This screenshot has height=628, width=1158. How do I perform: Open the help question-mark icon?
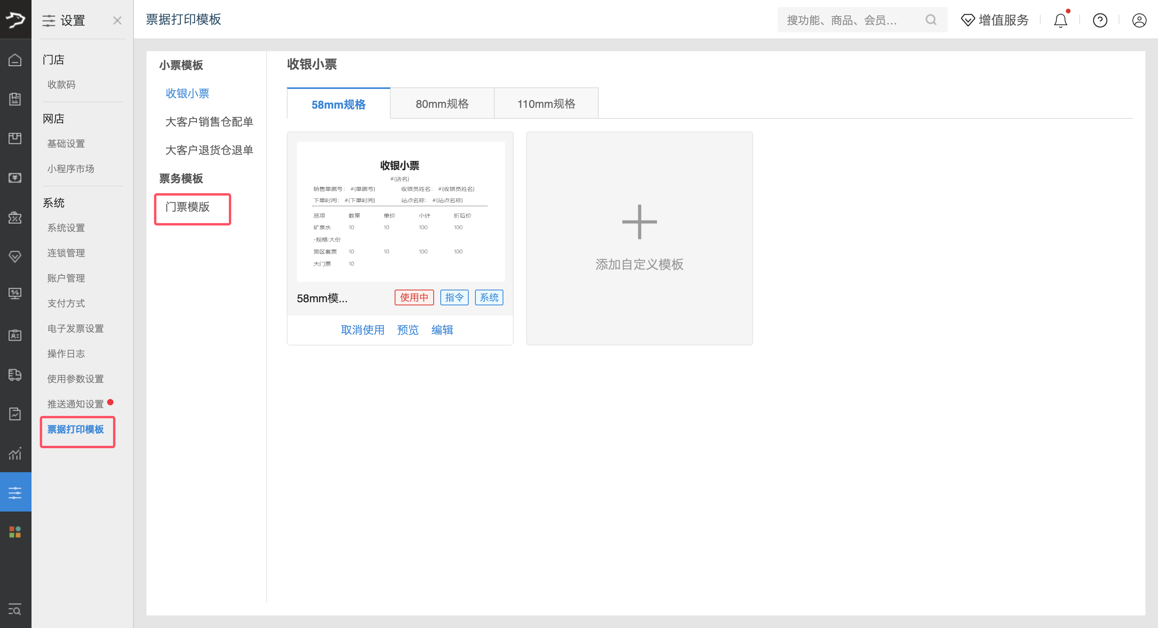(1100, 20)
